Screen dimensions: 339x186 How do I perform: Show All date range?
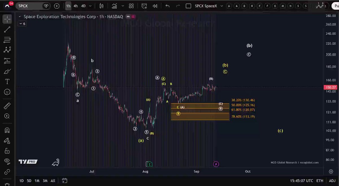[53, 181]
